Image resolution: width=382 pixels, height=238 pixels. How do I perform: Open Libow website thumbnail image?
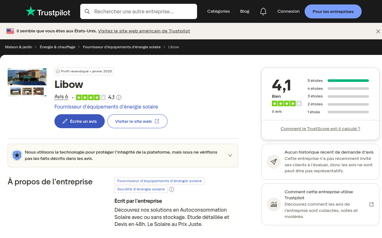click(x=27, y=82)
